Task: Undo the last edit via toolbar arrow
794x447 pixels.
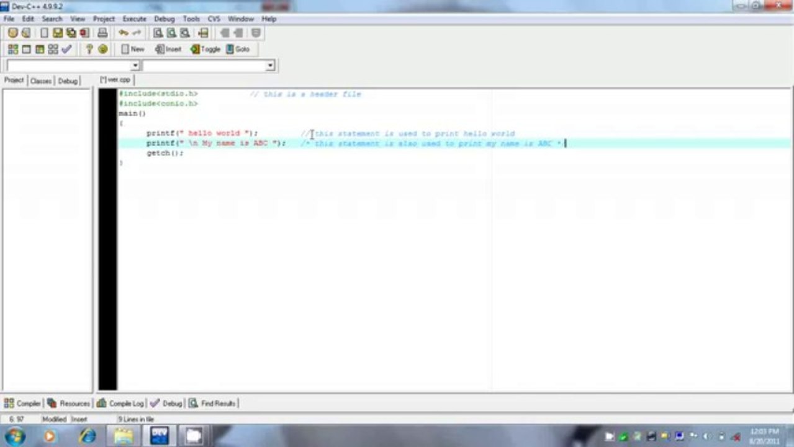Action: pyautogui.click(x=123, y=33)
